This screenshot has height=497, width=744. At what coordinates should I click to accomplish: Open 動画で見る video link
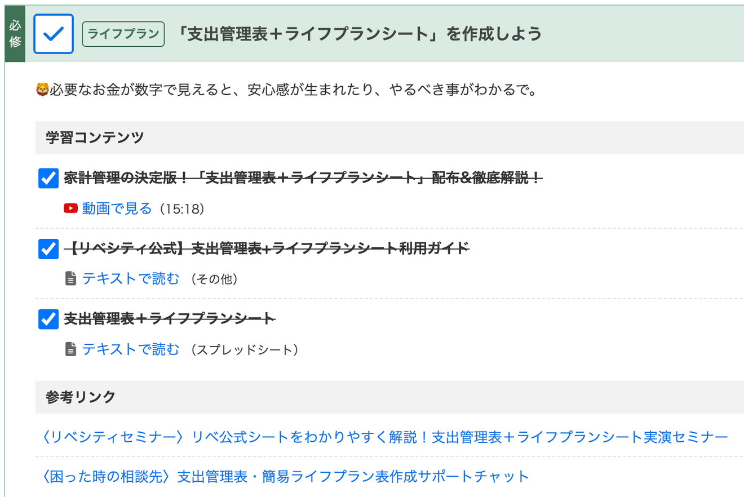tap(117, 208)
